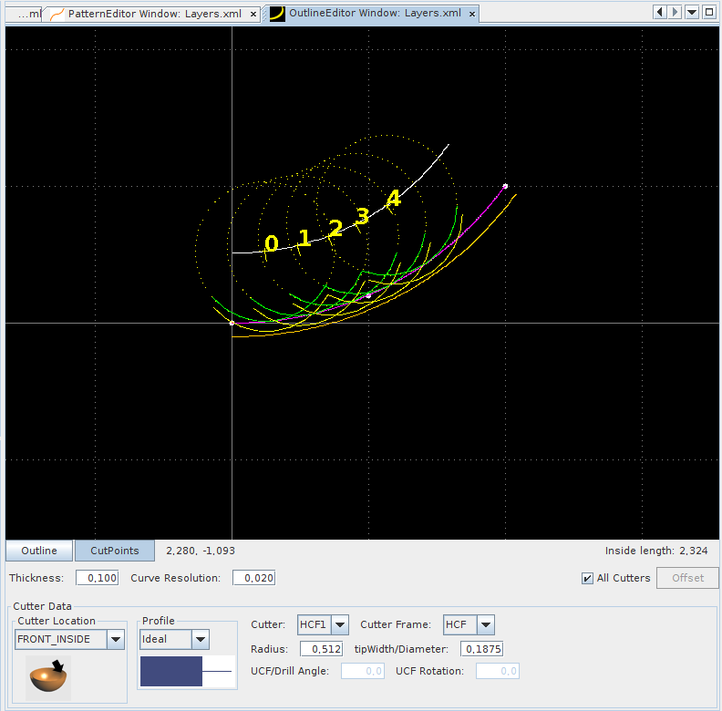Image resolution: width=722 pixels, height=711 pixels.
Task: Select cut point 3 on the curve
Action: pos(363,216)
